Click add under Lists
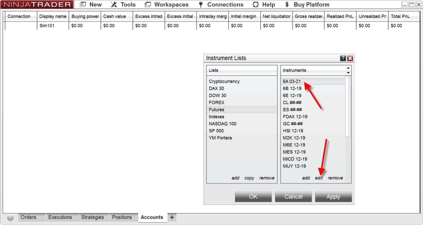This screenshot has height=225, width=423. click(236, 178)
